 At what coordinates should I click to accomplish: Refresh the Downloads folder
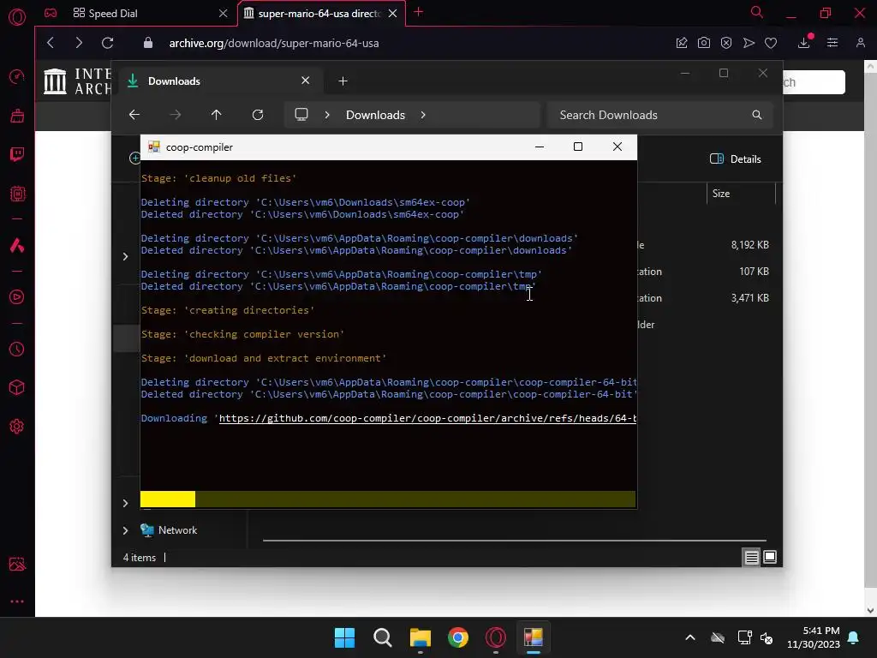pos(258,115)
